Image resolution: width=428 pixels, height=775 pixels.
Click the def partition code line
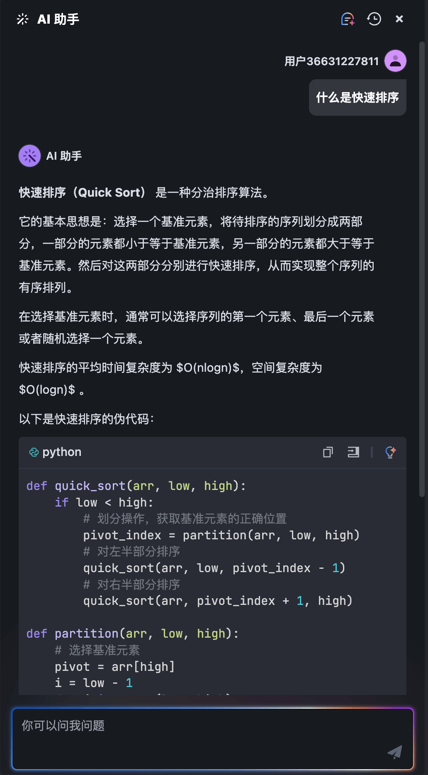click(x=132, y=634)
